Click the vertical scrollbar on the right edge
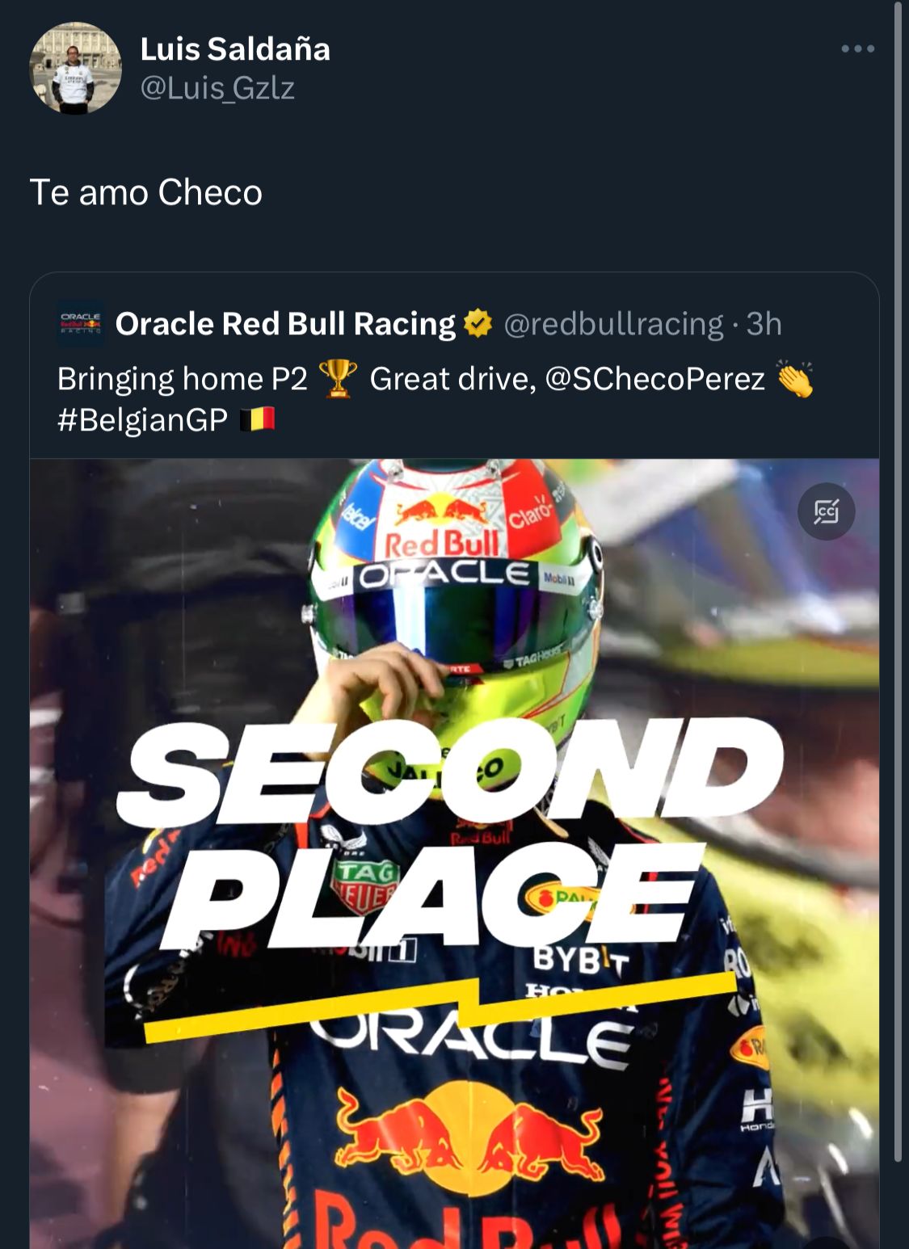Image resolution: width=909 pixels, height=1249 pixels. (x=898, y=566)
